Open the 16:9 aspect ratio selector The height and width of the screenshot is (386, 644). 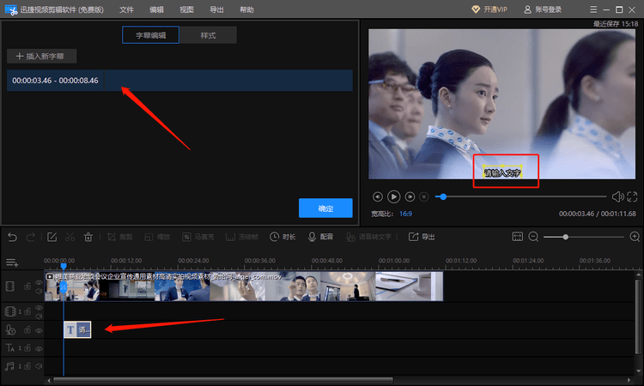click(x=405, y=214)
